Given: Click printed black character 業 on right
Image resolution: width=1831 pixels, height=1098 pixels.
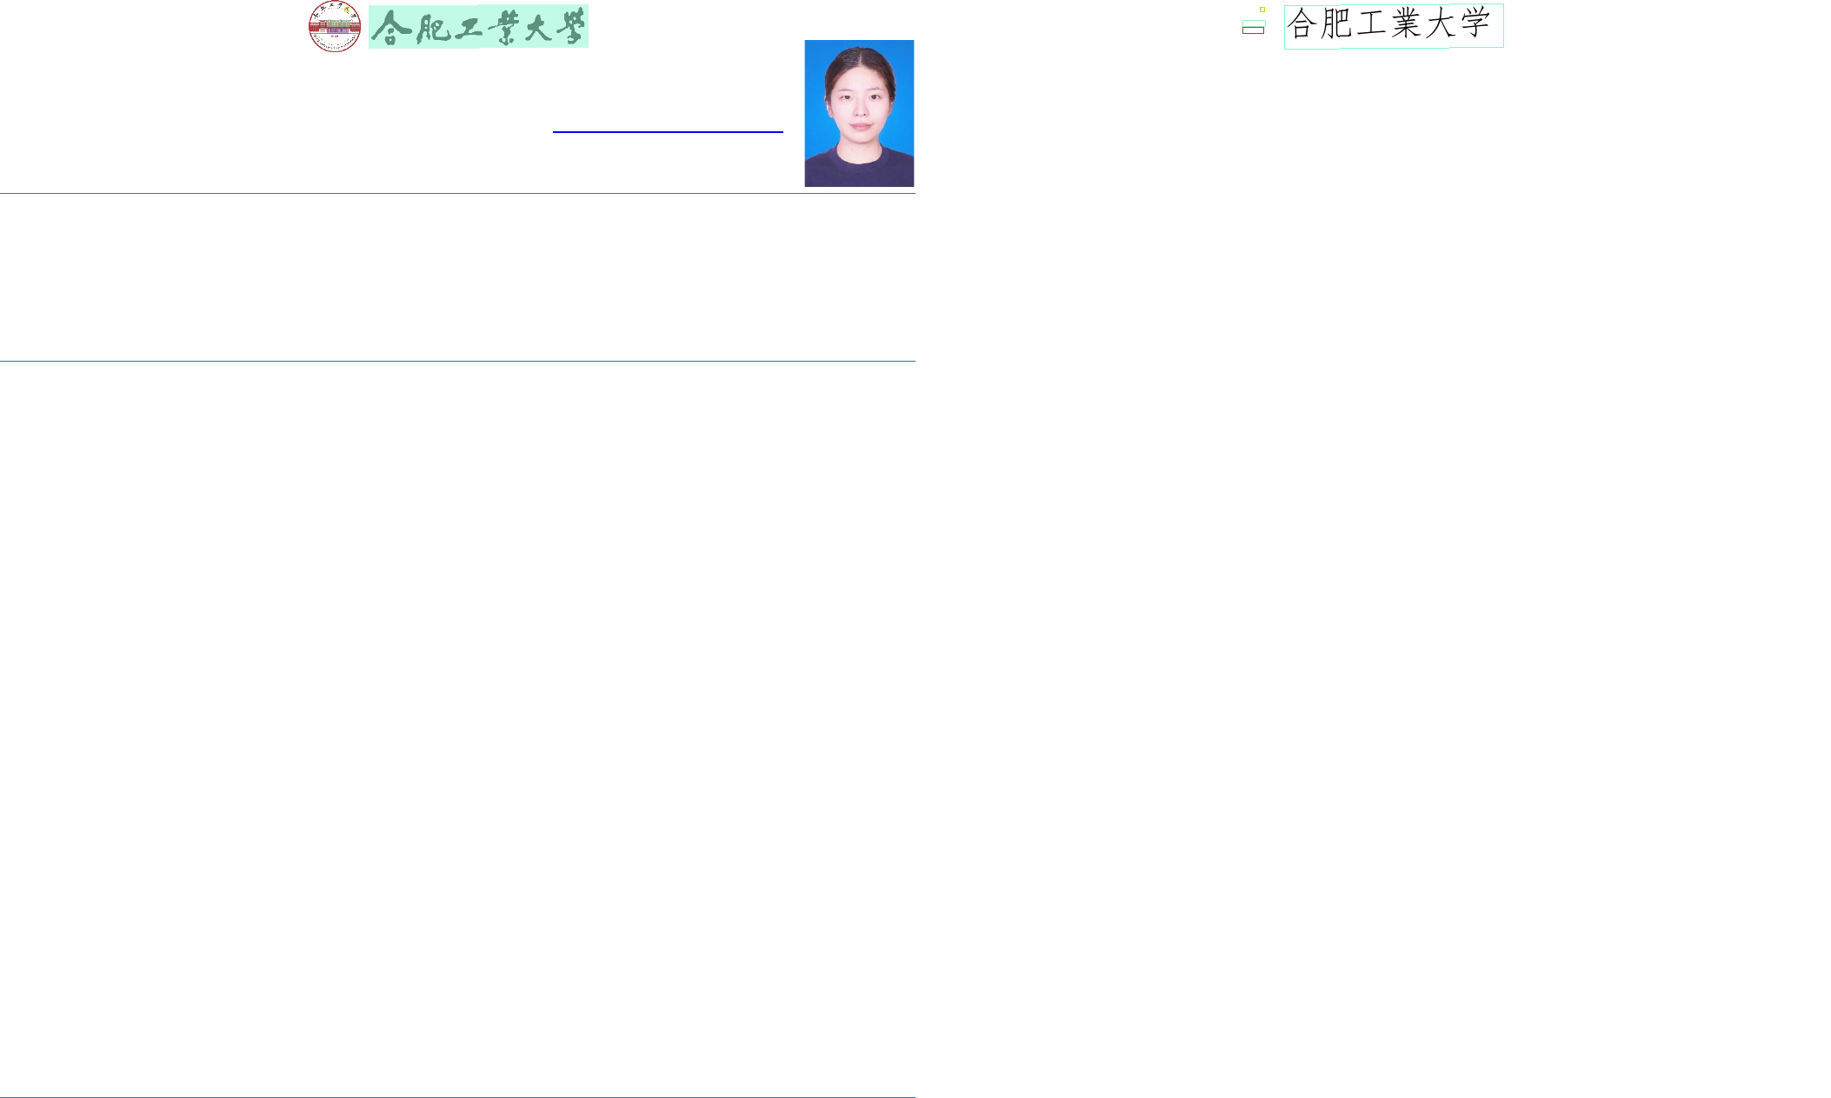Looking at the screenshot, I should point(1406,24).
